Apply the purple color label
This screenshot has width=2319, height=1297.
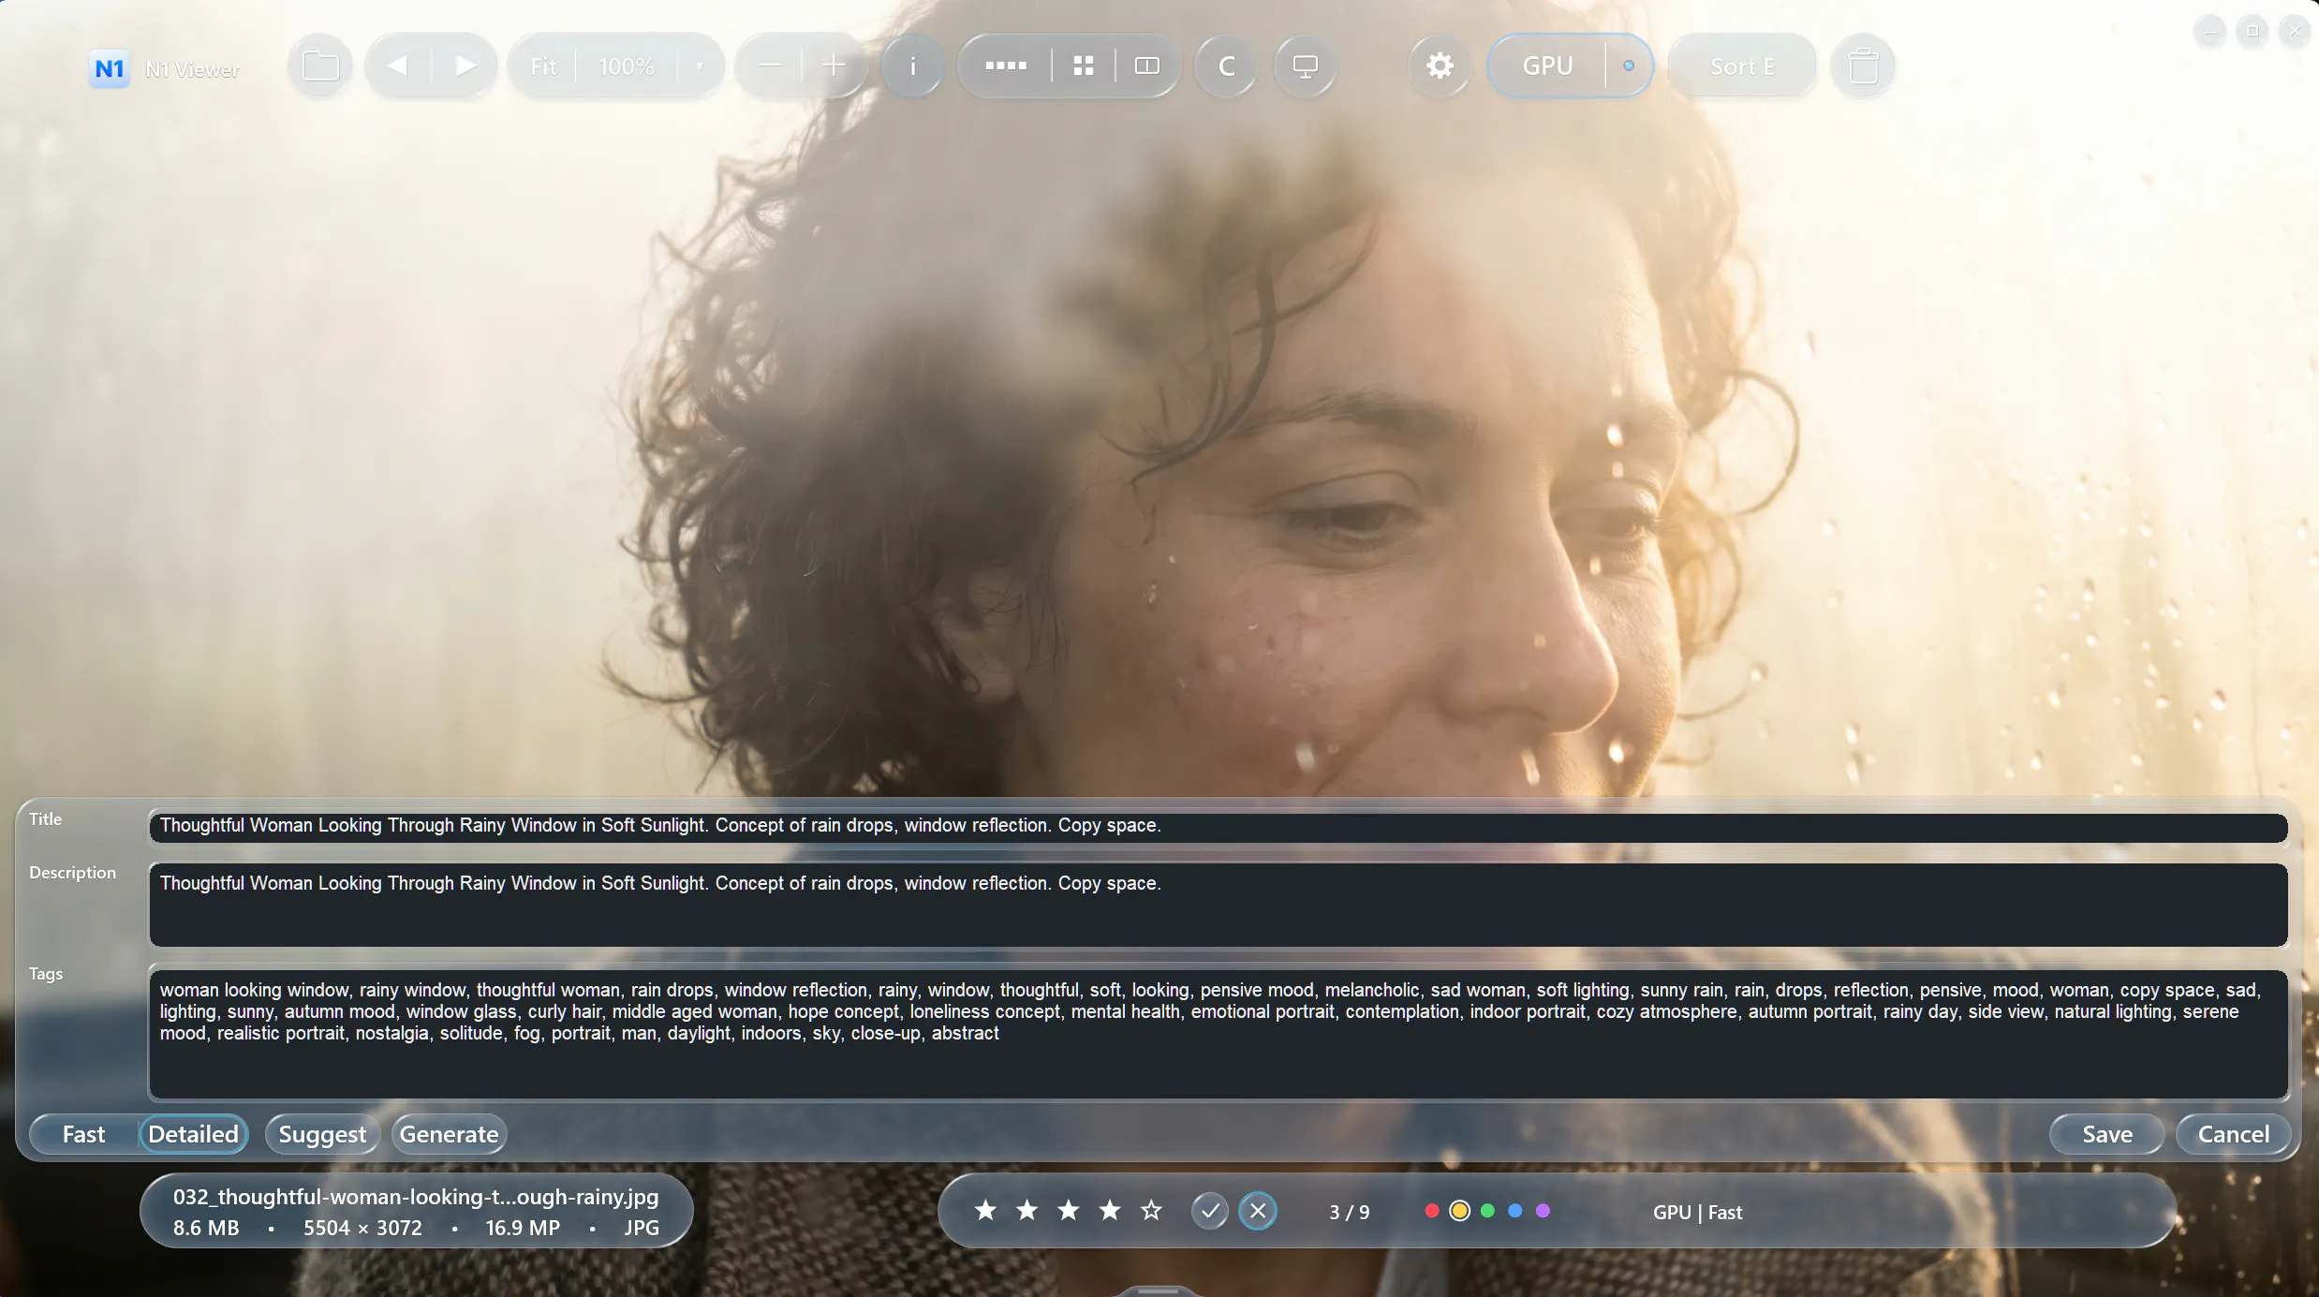point(1543,1211)
